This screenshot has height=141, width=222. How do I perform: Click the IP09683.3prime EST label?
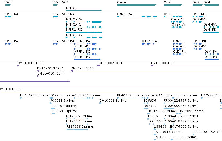coord(64,111)
